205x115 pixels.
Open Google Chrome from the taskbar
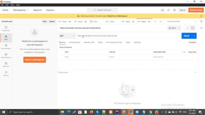point(150,112)
